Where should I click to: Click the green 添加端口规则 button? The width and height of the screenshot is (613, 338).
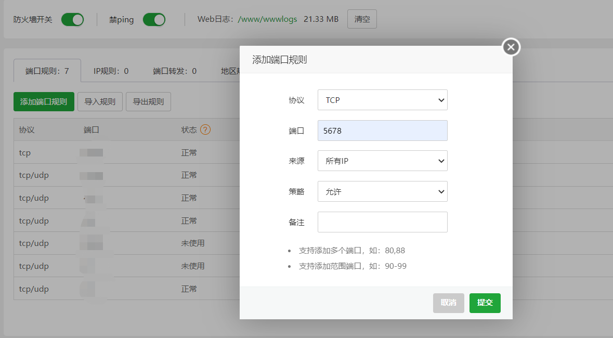tap(44, 102)
